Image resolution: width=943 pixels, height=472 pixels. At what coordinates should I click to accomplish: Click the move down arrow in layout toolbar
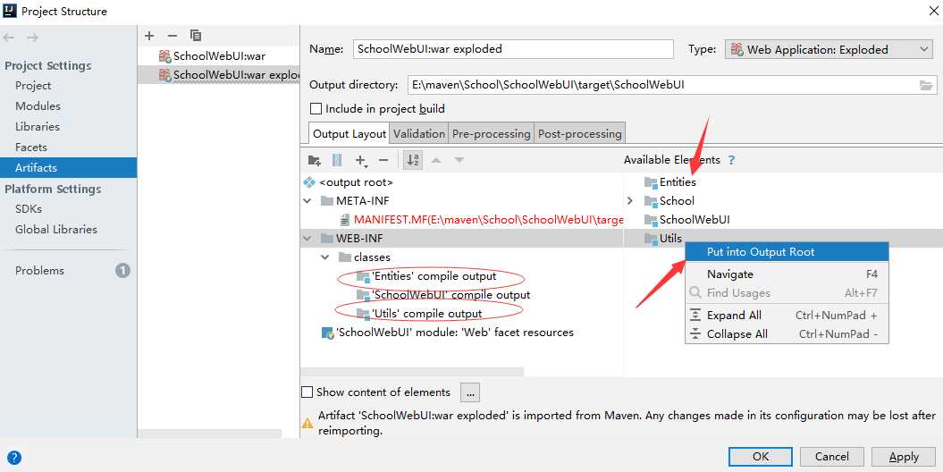(x=459, y=160)
